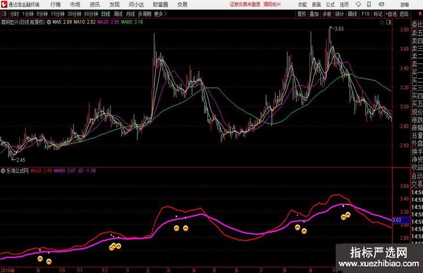The height and width of the screenshot is (273, 423).
Task: Click the diamond icon above the chart's right edge
Action: (381, 22)
